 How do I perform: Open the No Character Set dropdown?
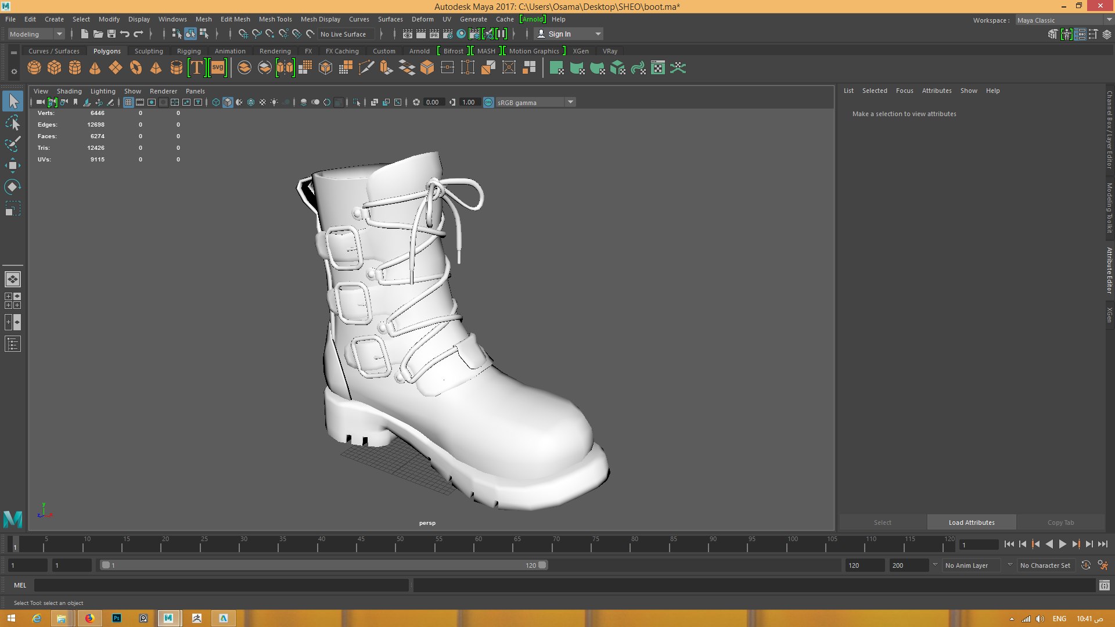coord(1045,565)
